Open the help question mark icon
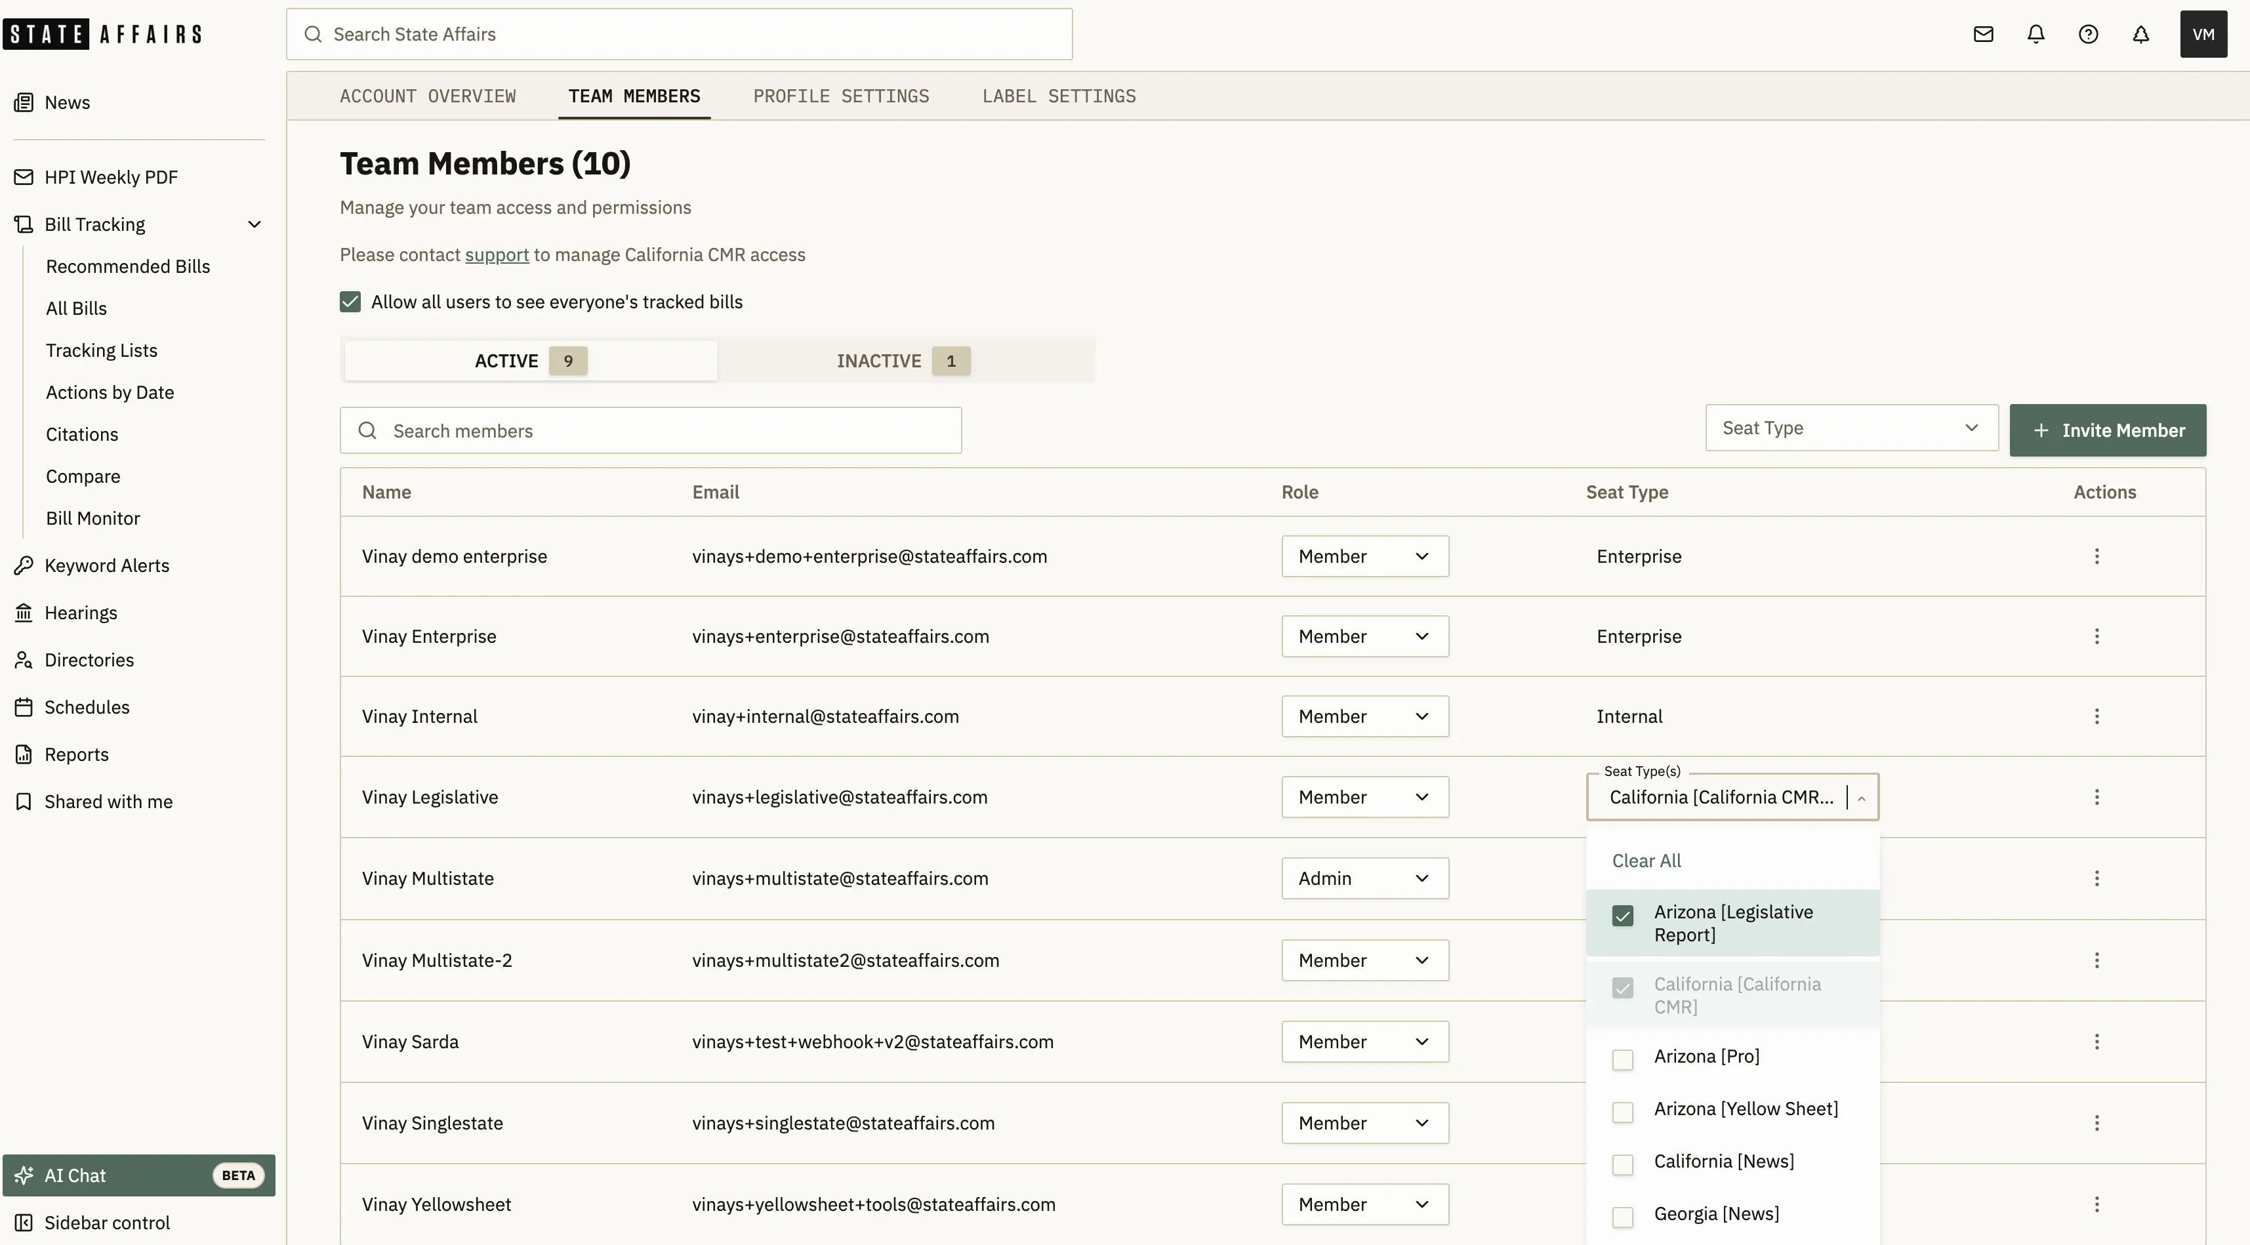The height and width of the screenshot is (1245, 2250). [2087, 34]
